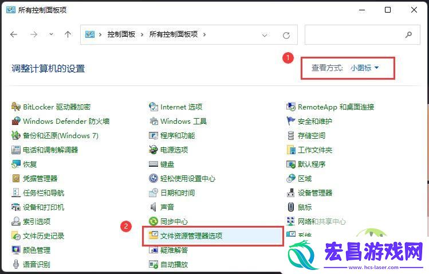Click the Internet 选项 icon
Viewport: 429px width, 274px height.
tap(154, 107)
